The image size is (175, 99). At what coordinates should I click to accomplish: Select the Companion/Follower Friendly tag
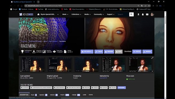point(41,88)
